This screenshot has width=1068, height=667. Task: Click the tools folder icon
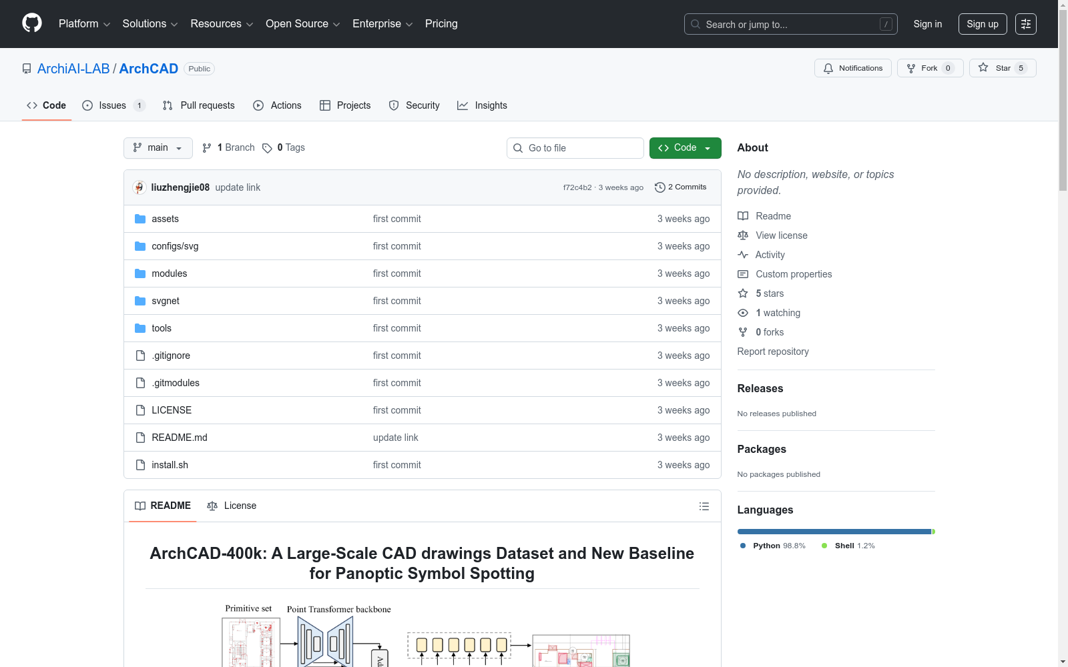tap(140, 328)
